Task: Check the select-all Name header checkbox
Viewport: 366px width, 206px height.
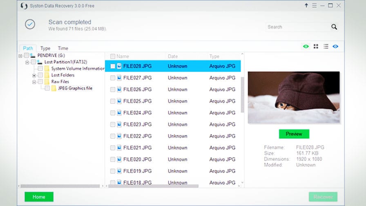Action: 112,56
